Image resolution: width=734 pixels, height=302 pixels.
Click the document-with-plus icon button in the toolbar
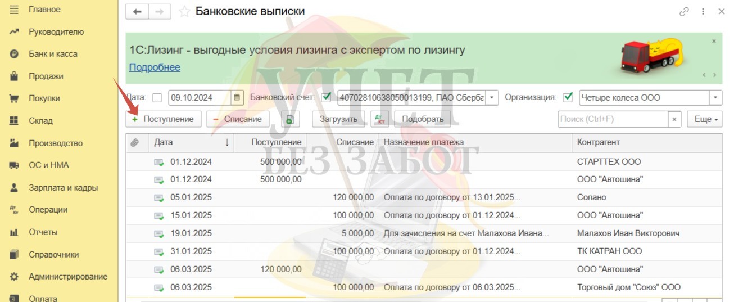click(289, 119)
